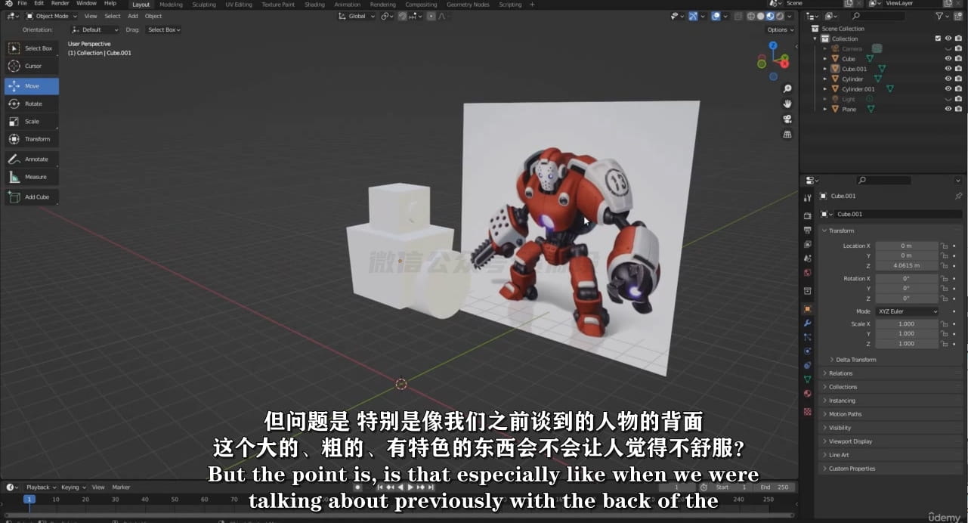Open the Global transform orientation dropdown
Screen dimensions: 968x523
coord(357,16)
